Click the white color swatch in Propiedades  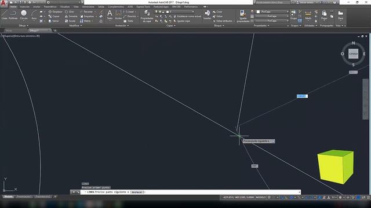(258, 12)
